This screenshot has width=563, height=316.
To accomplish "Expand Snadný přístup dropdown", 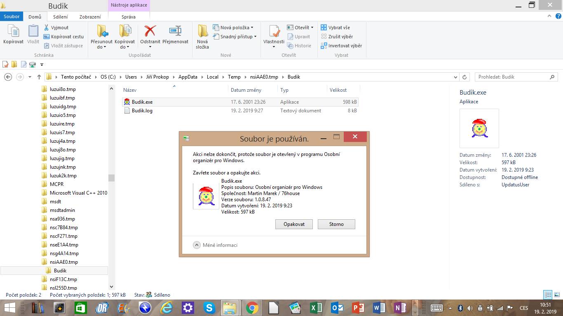I will (255, 37).
